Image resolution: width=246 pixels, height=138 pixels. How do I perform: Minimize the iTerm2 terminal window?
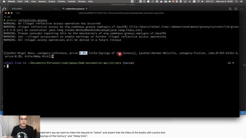pos(8,13)
